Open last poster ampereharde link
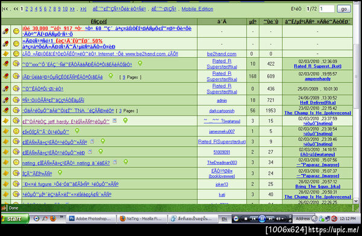The height and width of the screenshot is (236, 362). [x=317, y=79]
